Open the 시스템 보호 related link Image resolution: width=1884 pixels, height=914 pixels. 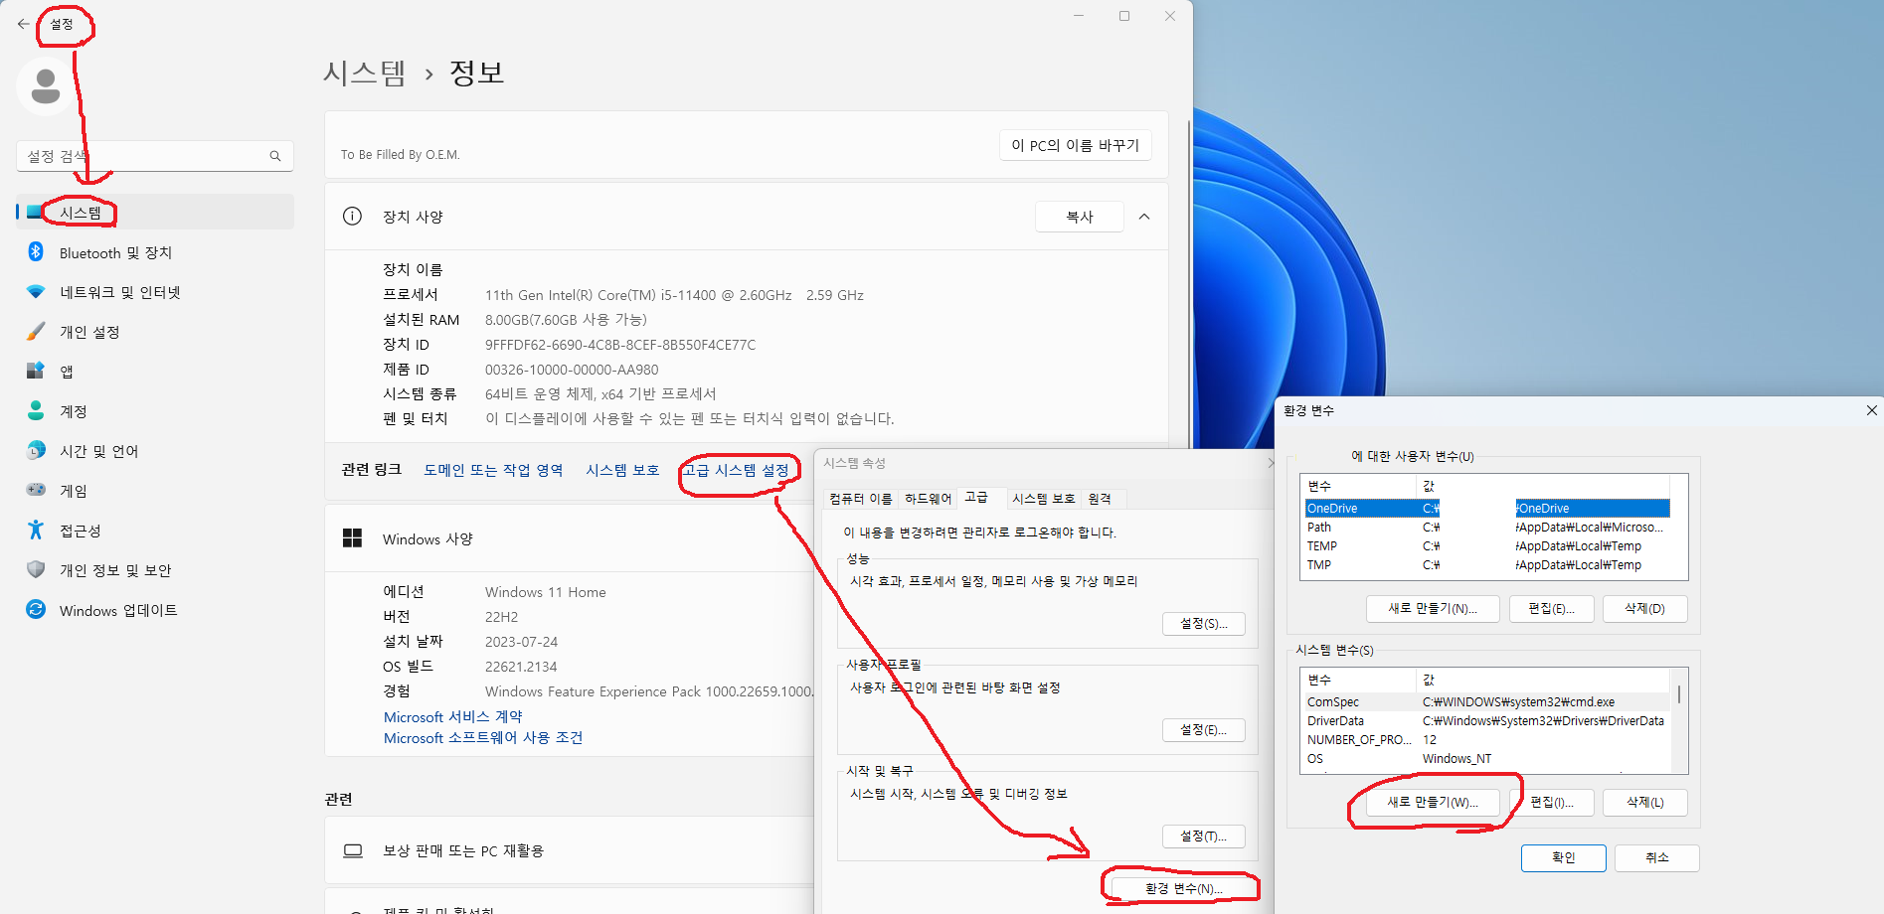[622, 470]
